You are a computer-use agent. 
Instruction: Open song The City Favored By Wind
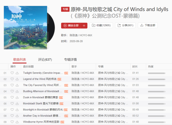click(x=42, y=85)
